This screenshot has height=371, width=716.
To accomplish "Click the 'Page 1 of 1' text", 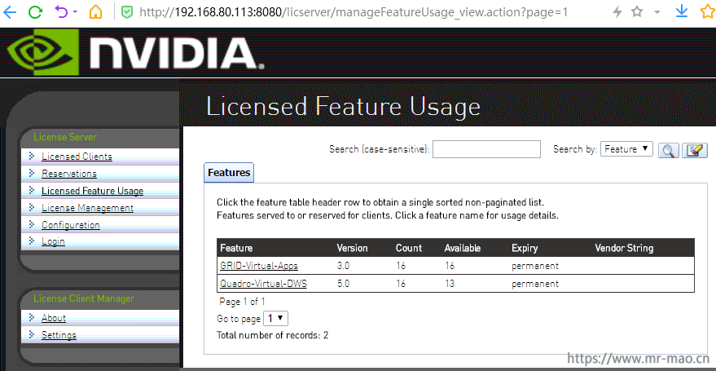I will [242, 302].
